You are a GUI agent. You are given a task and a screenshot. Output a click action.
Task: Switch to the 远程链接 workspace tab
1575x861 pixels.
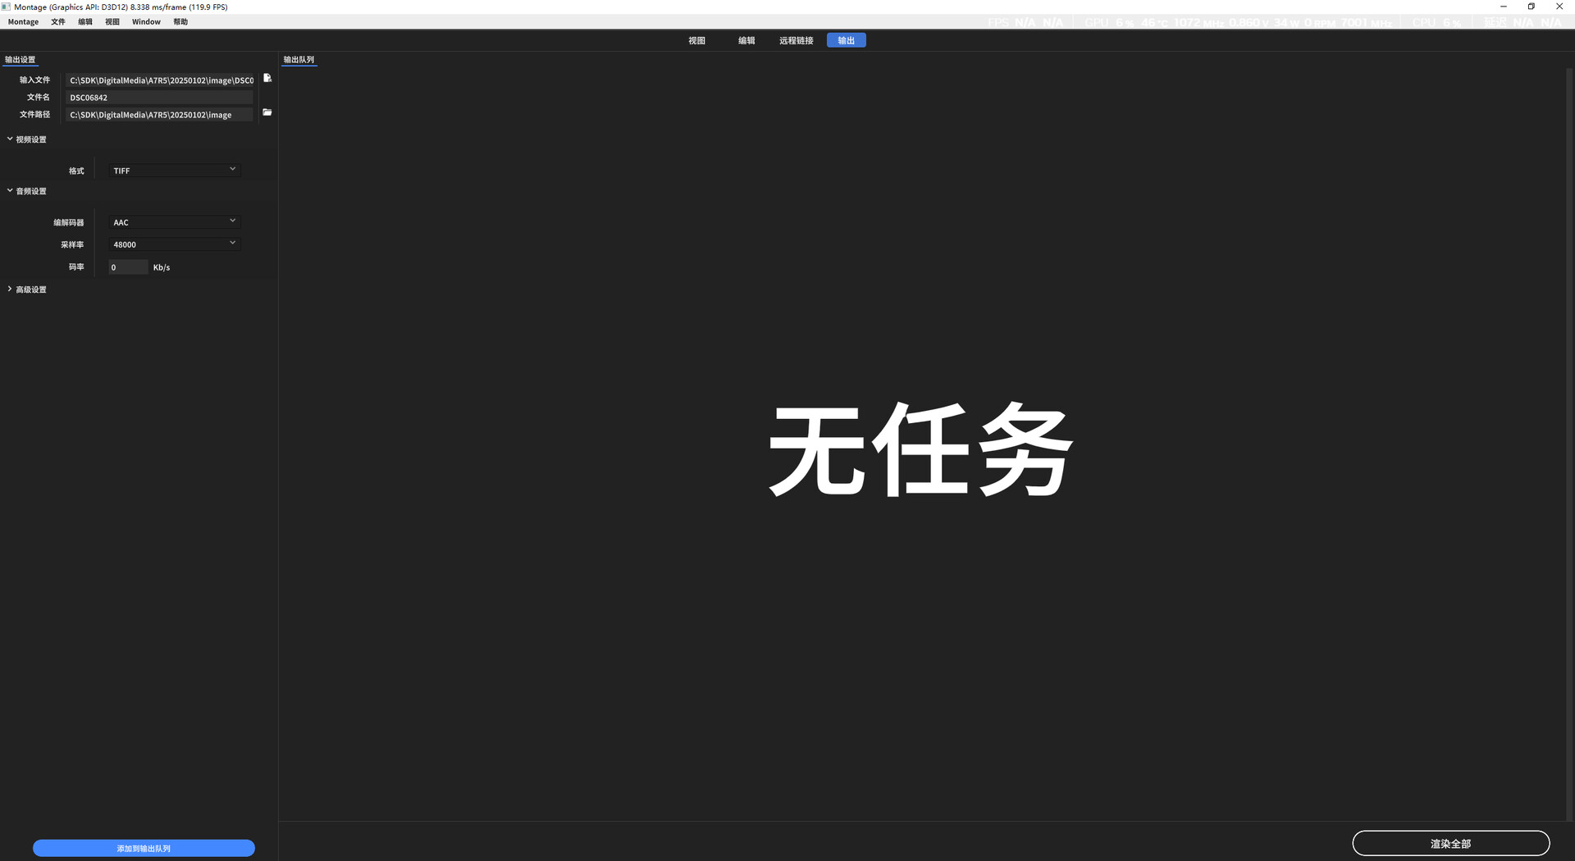point(796,40)
